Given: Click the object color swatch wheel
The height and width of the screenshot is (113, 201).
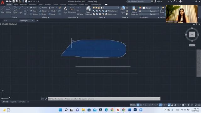Looking at the screenshot, I should click(x=140, y=8).
